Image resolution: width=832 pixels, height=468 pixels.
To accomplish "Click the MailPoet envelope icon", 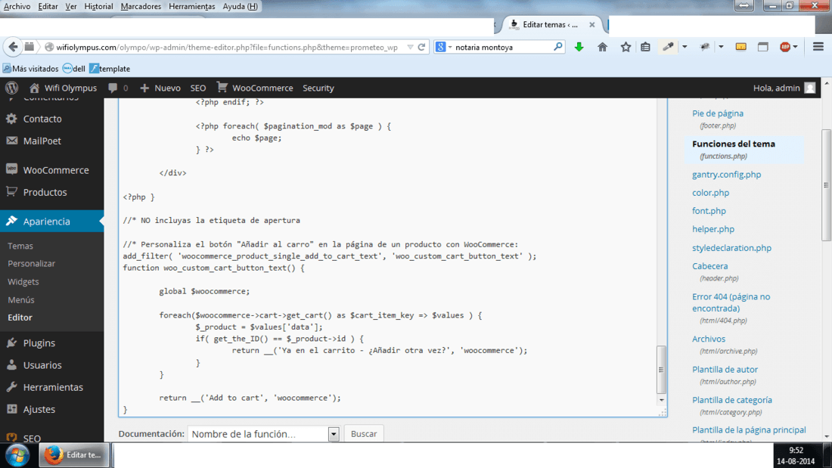I will click(11, 141).
